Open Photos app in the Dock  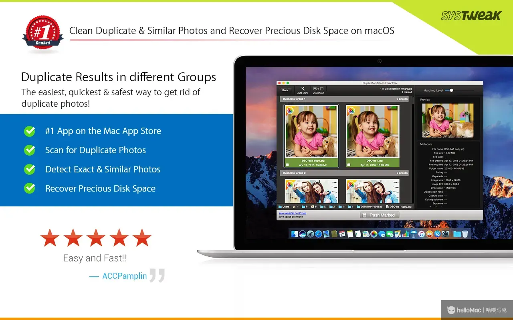coord(374,234)
